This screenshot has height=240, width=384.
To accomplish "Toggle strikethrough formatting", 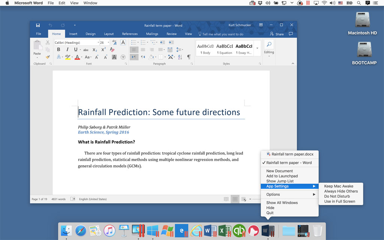I will pyautogui.click(x=86, y=50).
